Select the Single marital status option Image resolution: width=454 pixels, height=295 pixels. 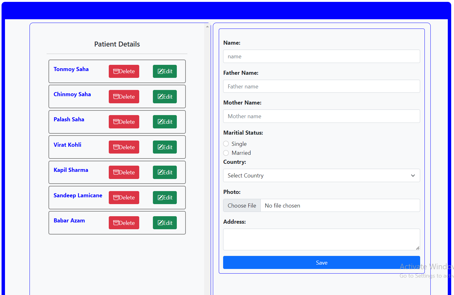point(226,144)
